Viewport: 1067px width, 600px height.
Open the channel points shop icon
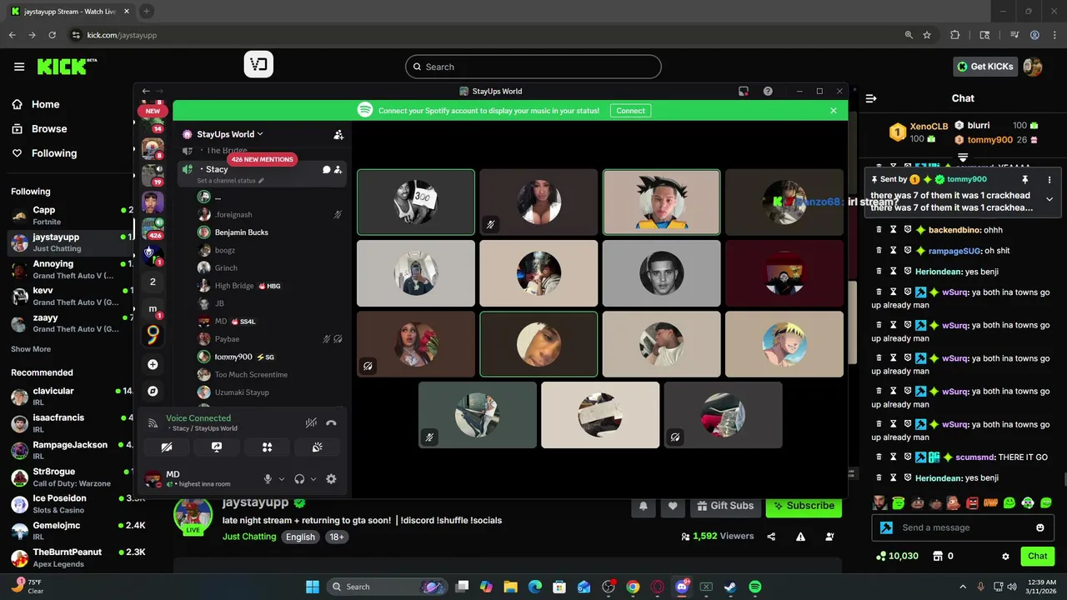pyautogui.click(x=938, y=556)
